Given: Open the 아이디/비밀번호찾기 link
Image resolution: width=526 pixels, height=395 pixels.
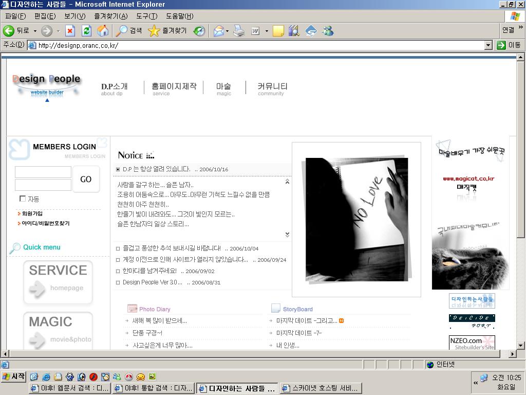Looking at the screenshot, I should (x=45, y=223).
